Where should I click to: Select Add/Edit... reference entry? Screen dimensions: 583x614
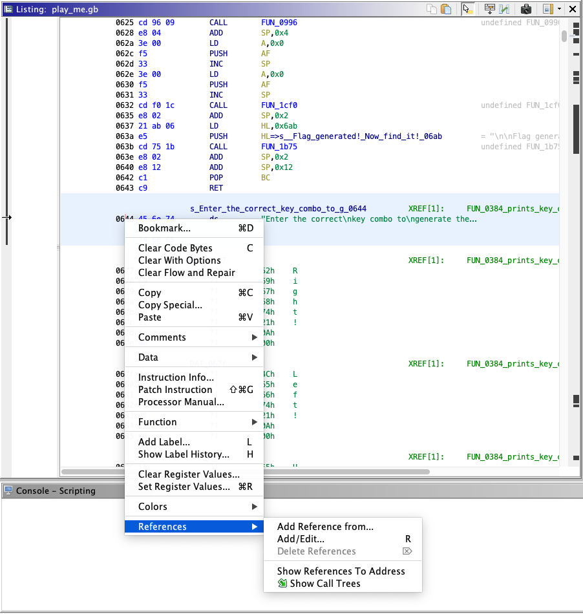(x=343, y=539)
